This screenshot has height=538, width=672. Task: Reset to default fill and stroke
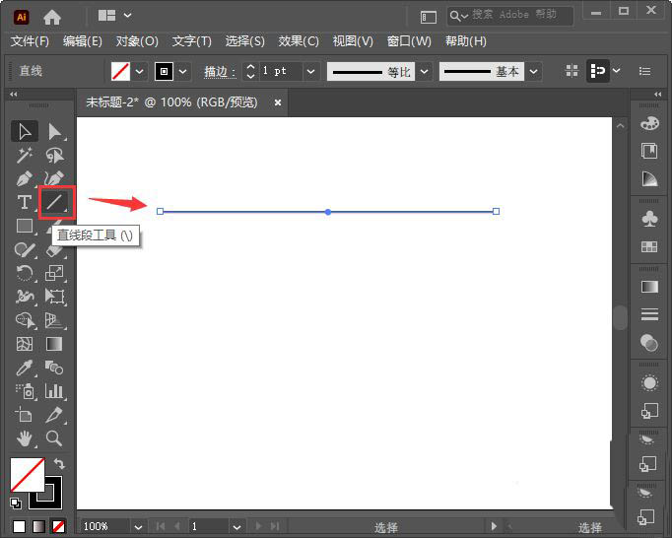(16, 503)
